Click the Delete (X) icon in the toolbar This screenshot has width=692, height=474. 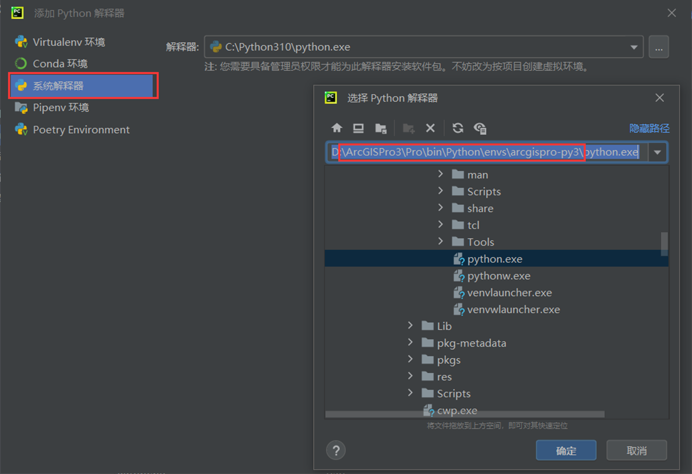(x=430, y=128)
